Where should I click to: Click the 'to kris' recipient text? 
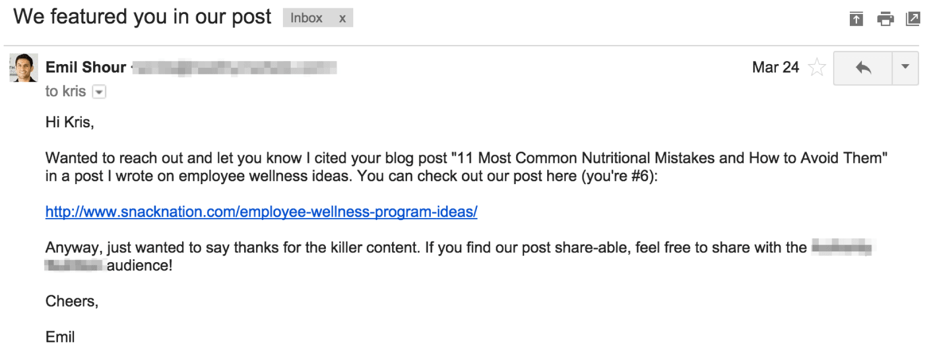coord(66,92)
